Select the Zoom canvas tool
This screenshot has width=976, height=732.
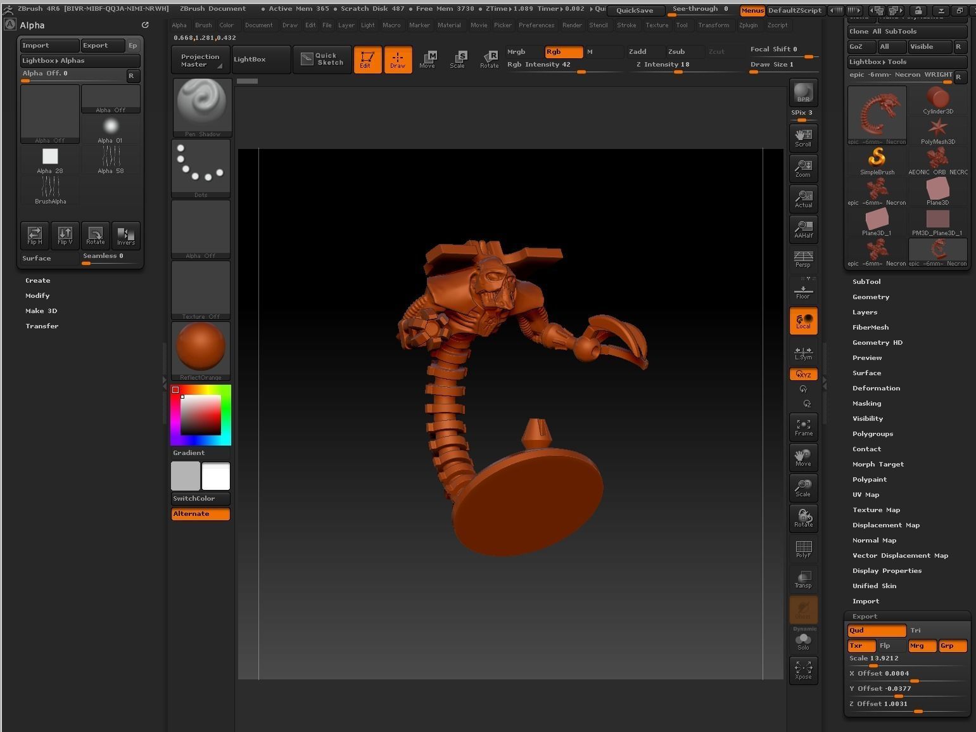point(803,168)
